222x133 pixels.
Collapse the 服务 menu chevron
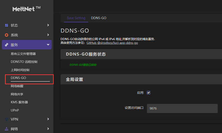48,44
